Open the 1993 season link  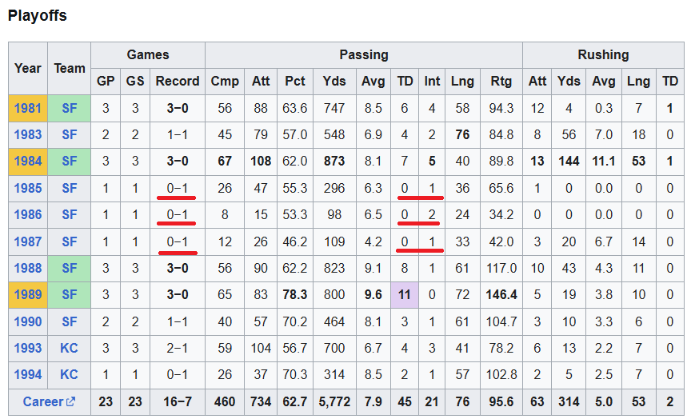28,348
